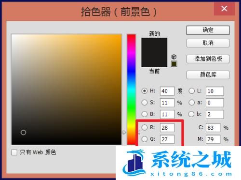Viewport: 241px width, 180px height.
Task: Close the 拾色器 dialog
Action: point(224,9)
